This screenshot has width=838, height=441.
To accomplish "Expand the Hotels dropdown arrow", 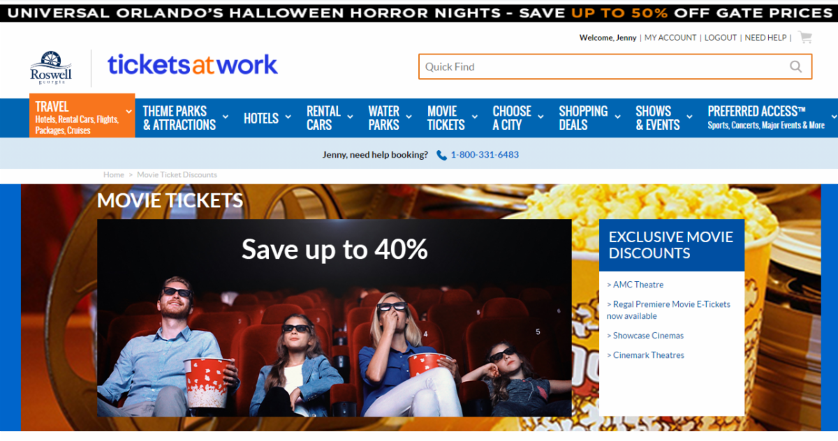I will 287,117.
